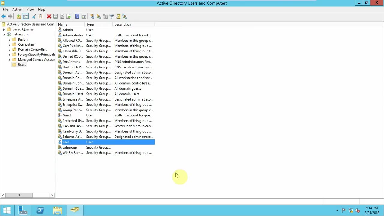Create a new user with the single-person icon
This screenshot has width=384, height=216.
(92, 16)
